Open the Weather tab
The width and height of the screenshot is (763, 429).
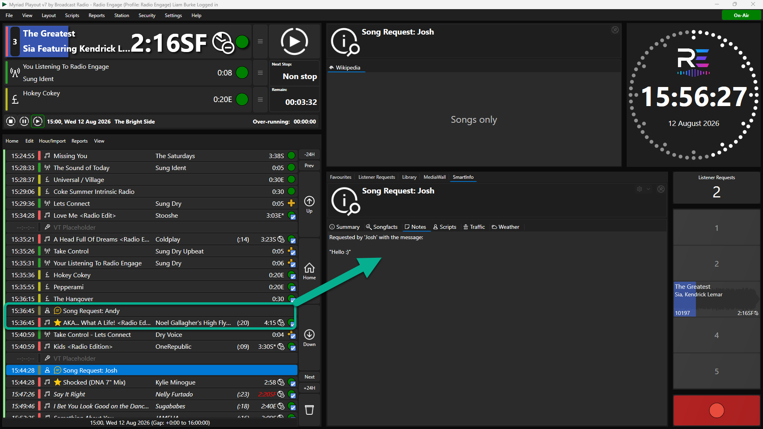tap(505, 227)
